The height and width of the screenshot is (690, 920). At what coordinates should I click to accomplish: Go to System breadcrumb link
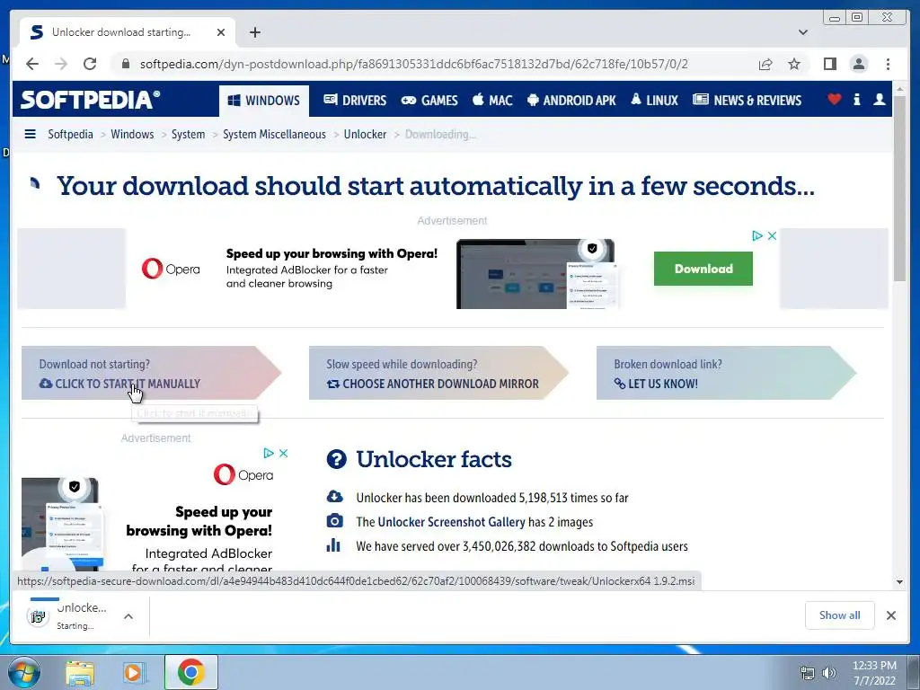189,135
